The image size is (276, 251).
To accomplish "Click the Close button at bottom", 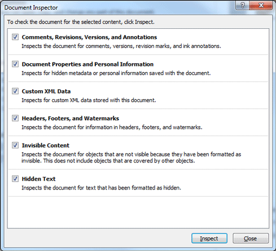I will (251, 239).
